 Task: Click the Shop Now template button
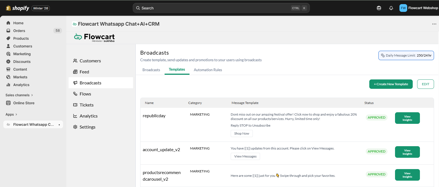pos(242,133)
